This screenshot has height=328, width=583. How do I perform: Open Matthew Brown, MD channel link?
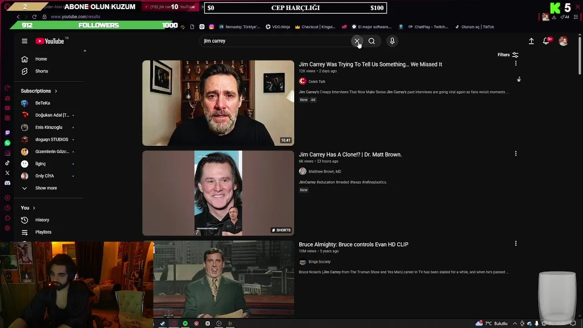pyautogui.click(x=325, y=172)
